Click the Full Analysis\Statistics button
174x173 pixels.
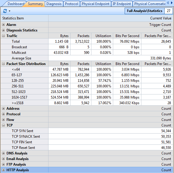(x=145, y=11)
